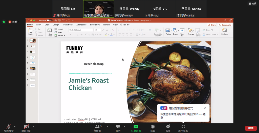This screenshot has width=259, height=133.
Task: Switch to the Insert tab
Action: [x=38, y=25]
